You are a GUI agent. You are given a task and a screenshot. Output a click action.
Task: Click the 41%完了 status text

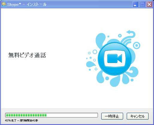(x=22, y=121)
